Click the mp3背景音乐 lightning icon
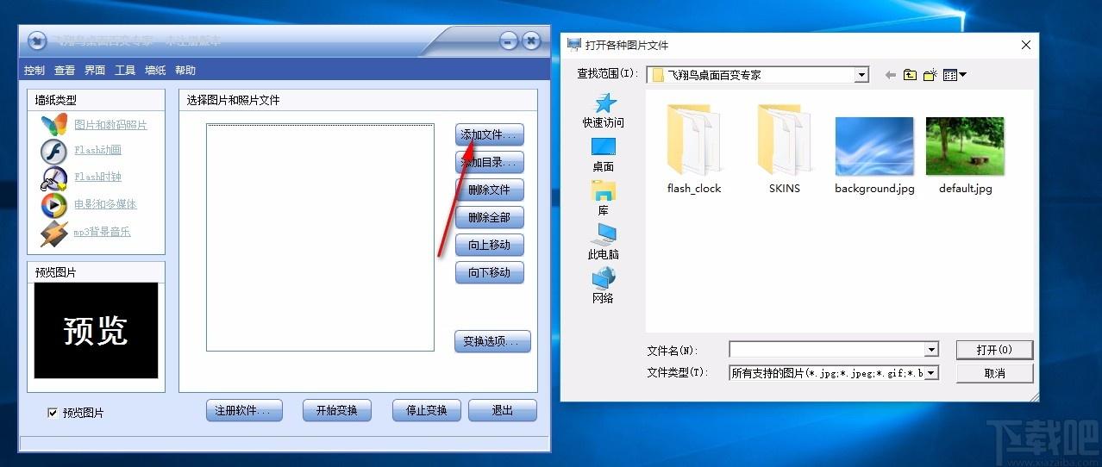Viewport: 1102px width, 467px height. coord(54,233)
